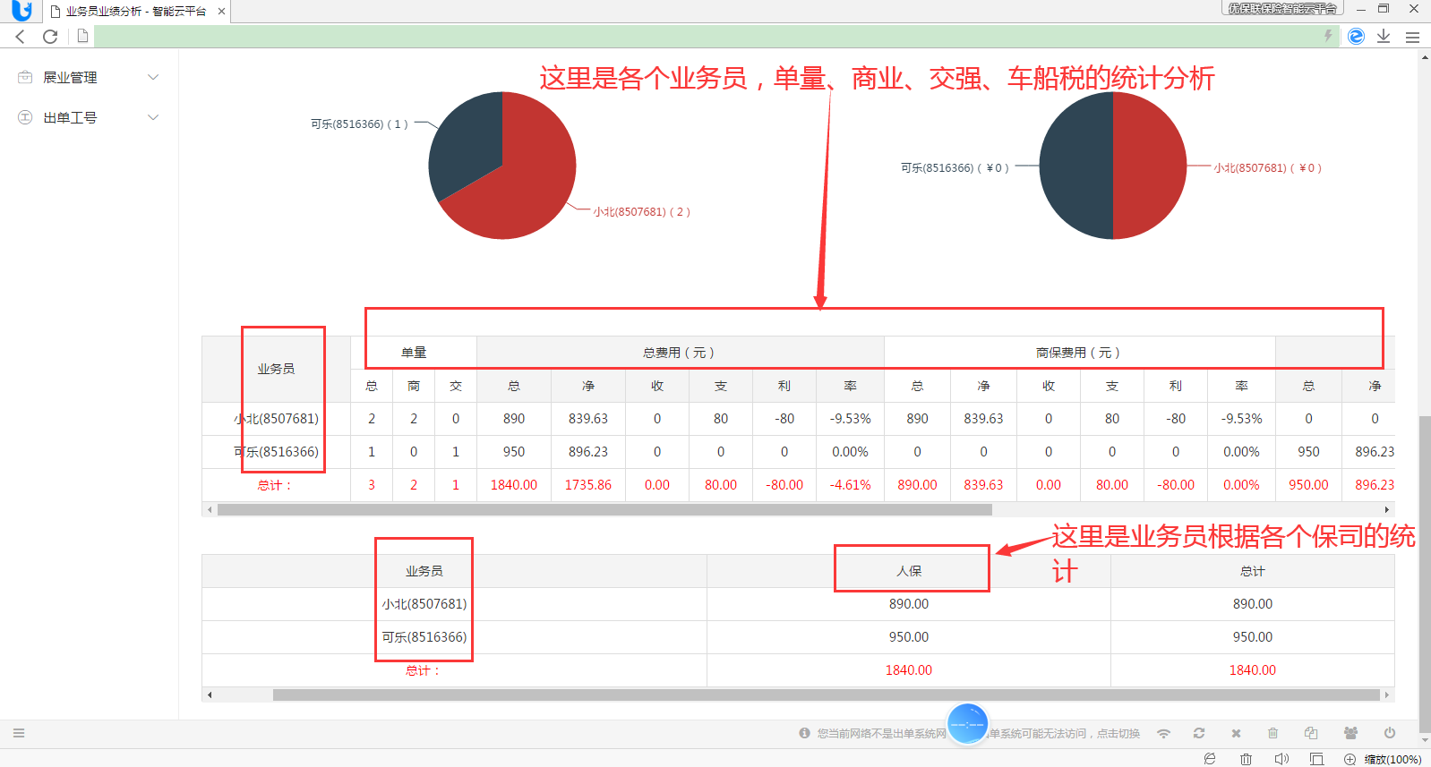
Task: Click the 小北(8507681) row in upper table
Action: click(x=798, y=419)
